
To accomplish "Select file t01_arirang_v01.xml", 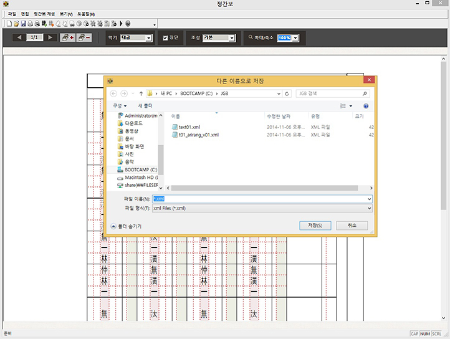I will (x=196, y=135).
